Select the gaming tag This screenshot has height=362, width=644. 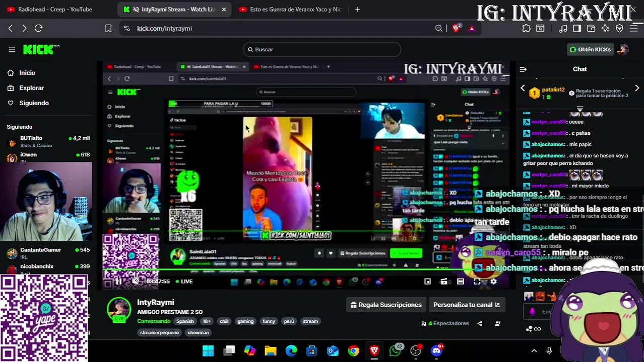coord(245,321)
